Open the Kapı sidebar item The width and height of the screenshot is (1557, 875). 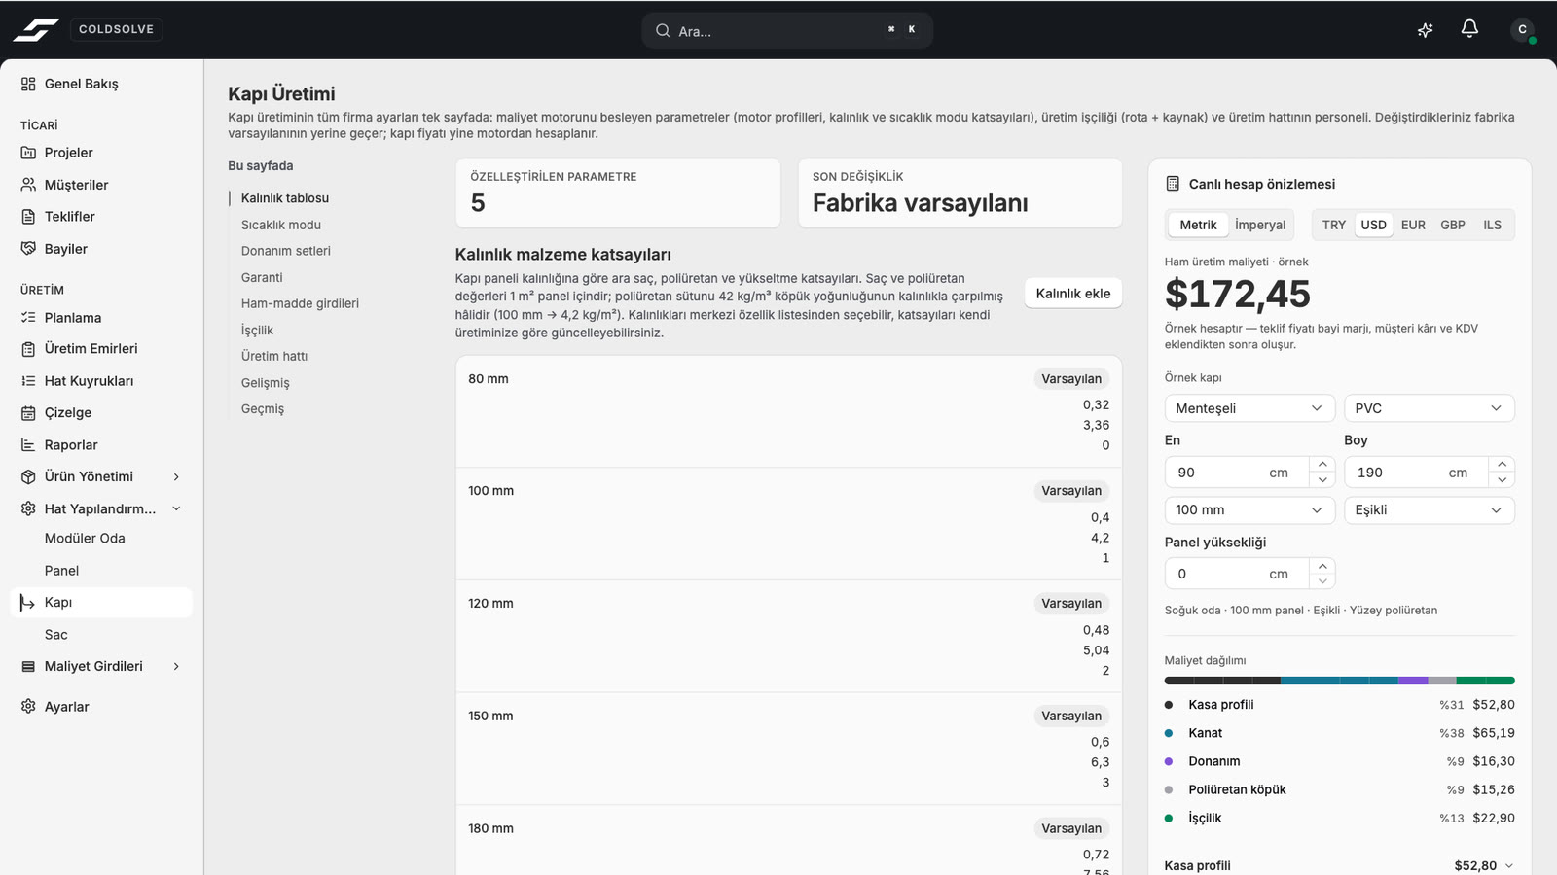(101, 603)
